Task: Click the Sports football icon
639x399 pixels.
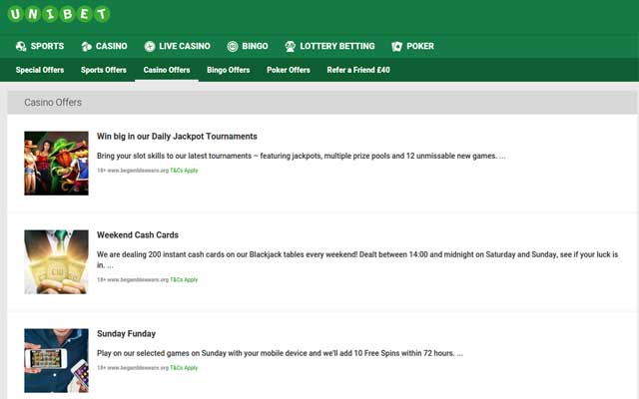Action: [x=21, y=47]
